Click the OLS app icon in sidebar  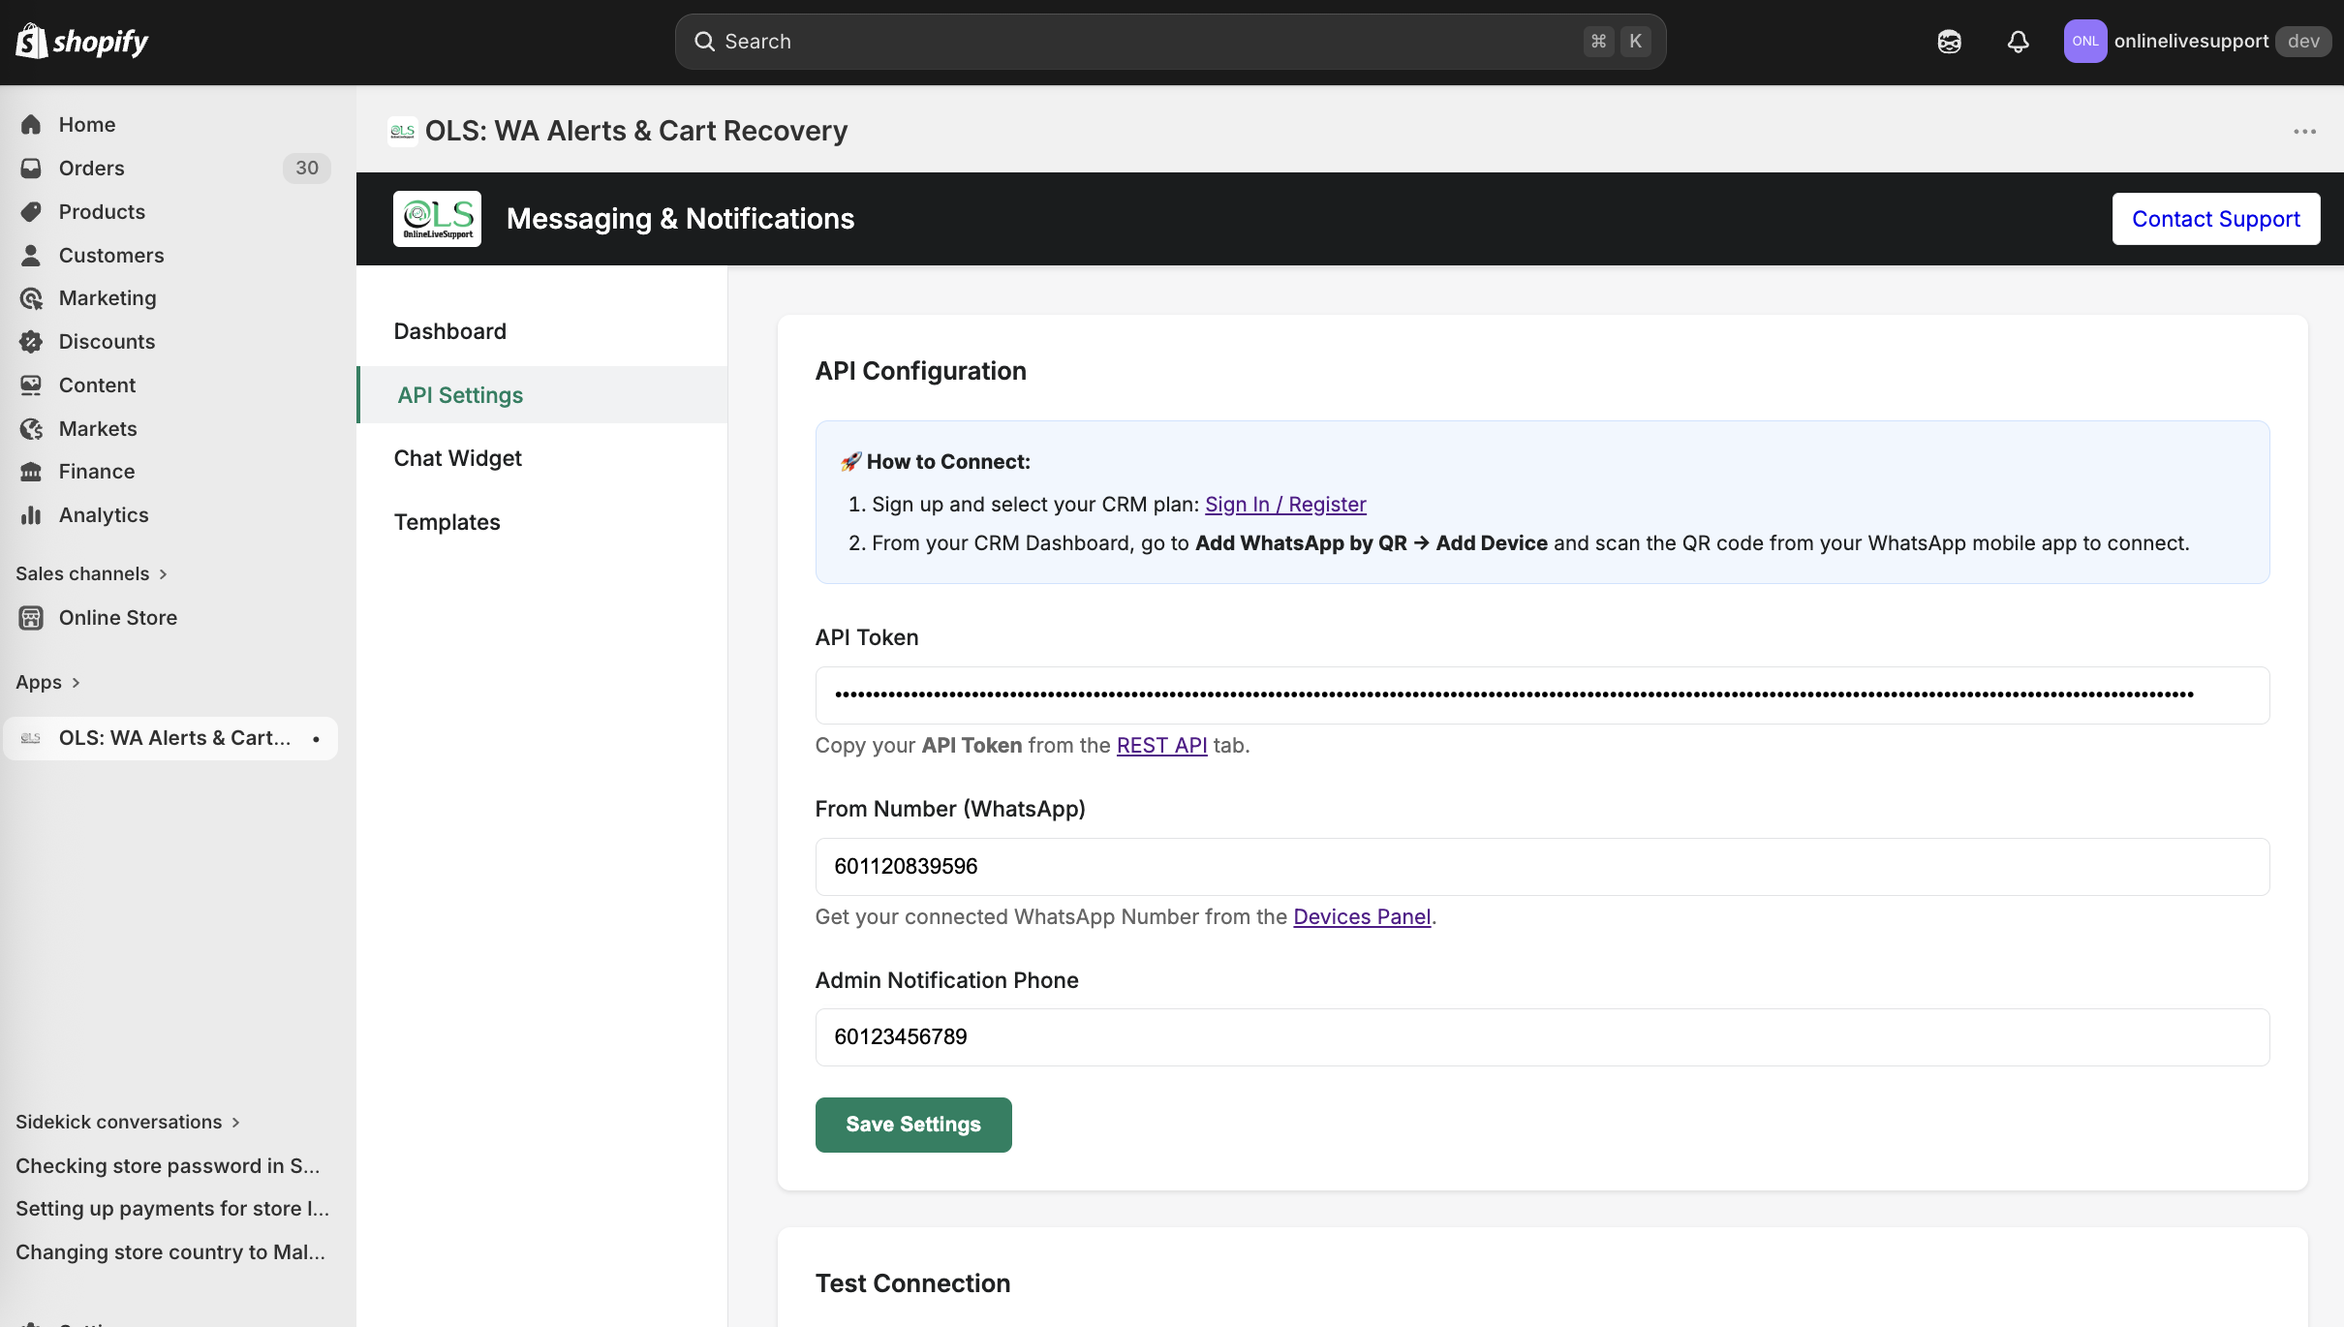pos(31,738)
